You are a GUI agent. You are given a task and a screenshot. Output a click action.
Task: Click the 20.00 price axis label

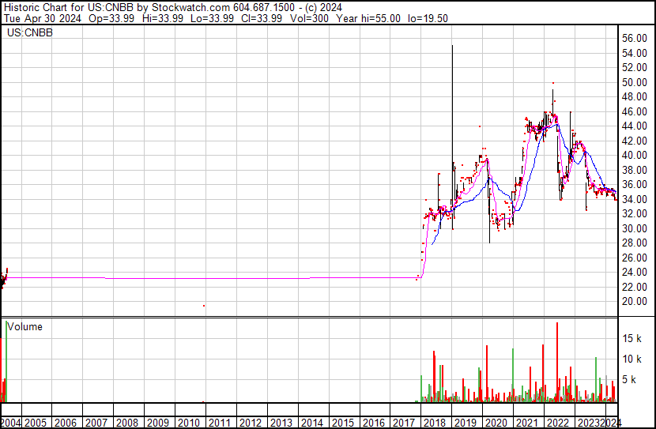click(x=635, y=302)
